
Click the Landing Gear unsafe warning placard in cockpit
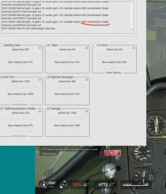pyautogui.click(x=112, y=153)
